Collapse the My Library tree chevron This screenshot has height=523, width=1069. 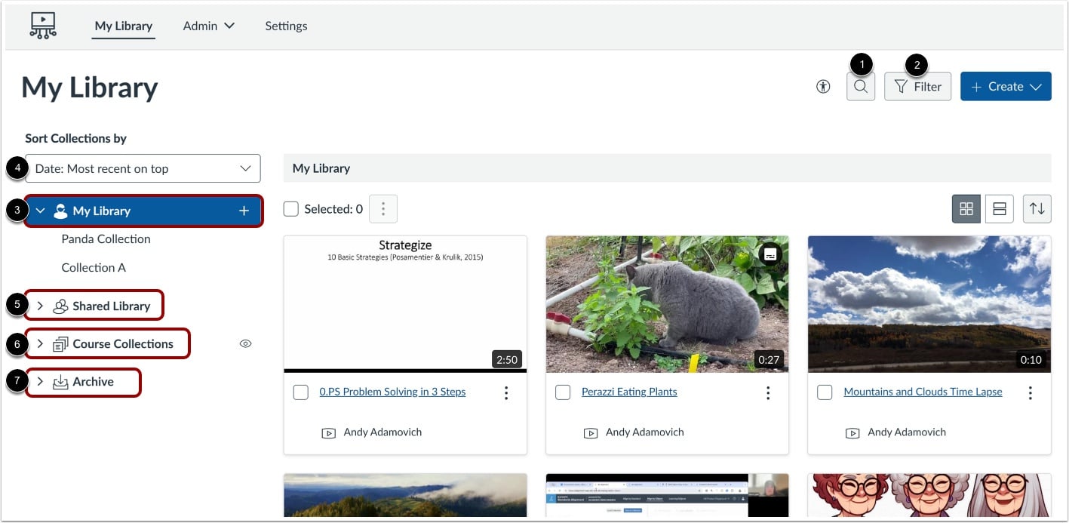coord(40,211)
